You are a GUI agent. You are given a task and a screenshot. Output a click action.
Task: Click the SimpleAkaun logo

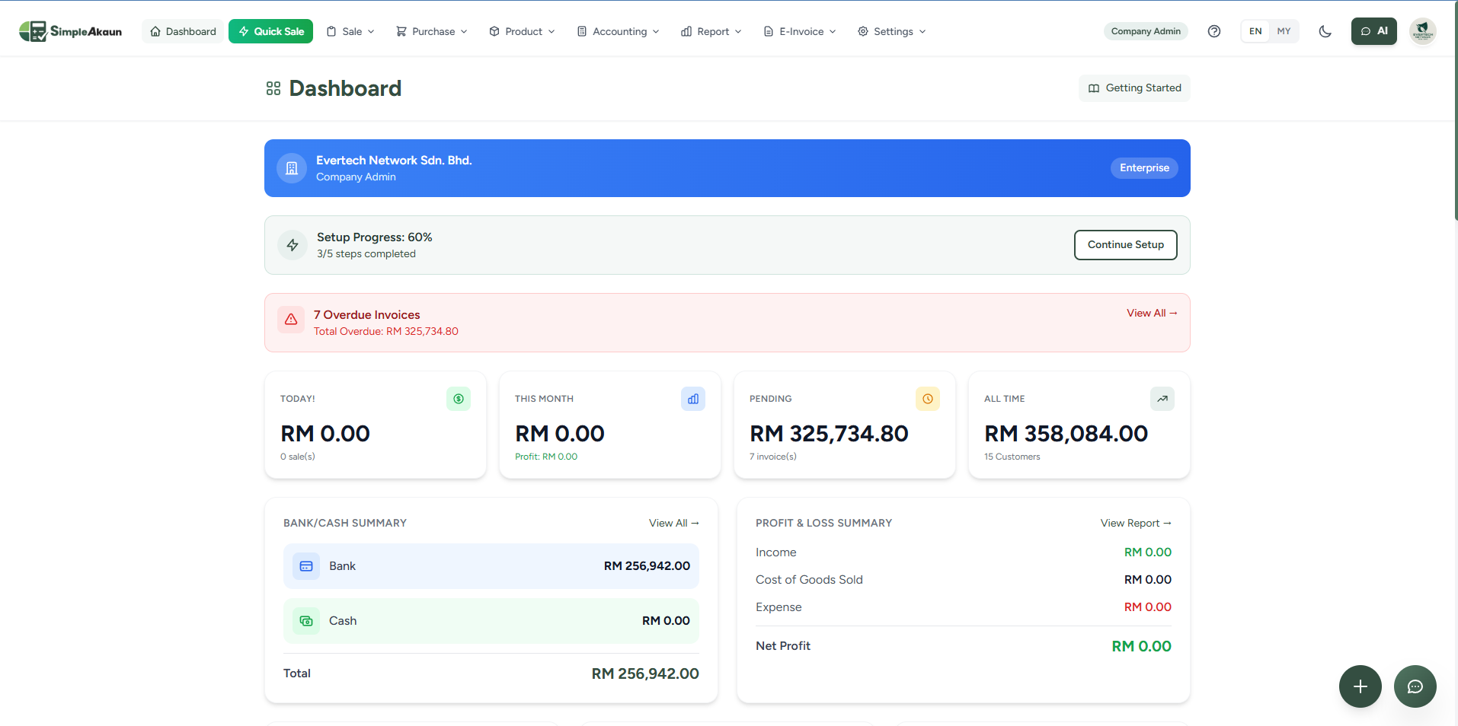pyautogui.click(x=70, y=31)
